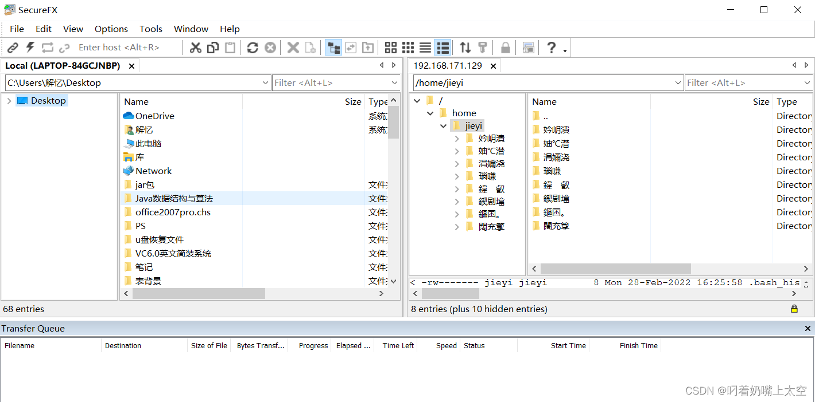
Task: Switch to large icons view
Action: pyautogui.click(x=391, y=48)
